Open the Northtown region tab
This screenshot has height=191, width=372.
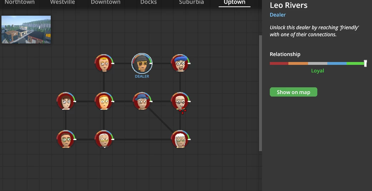[20, 2]
